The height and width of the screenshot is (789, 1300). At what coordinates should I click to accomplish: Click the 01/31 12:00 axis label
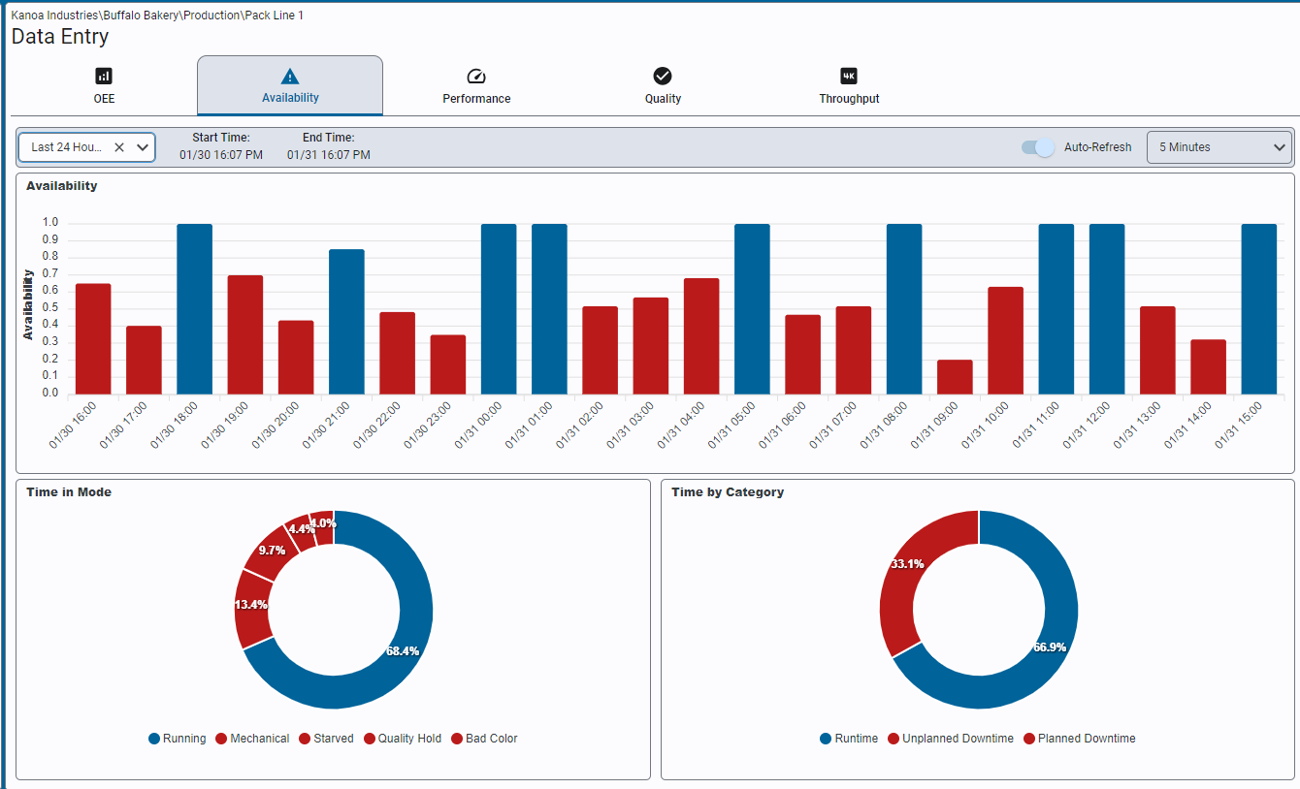point(1087,425)
